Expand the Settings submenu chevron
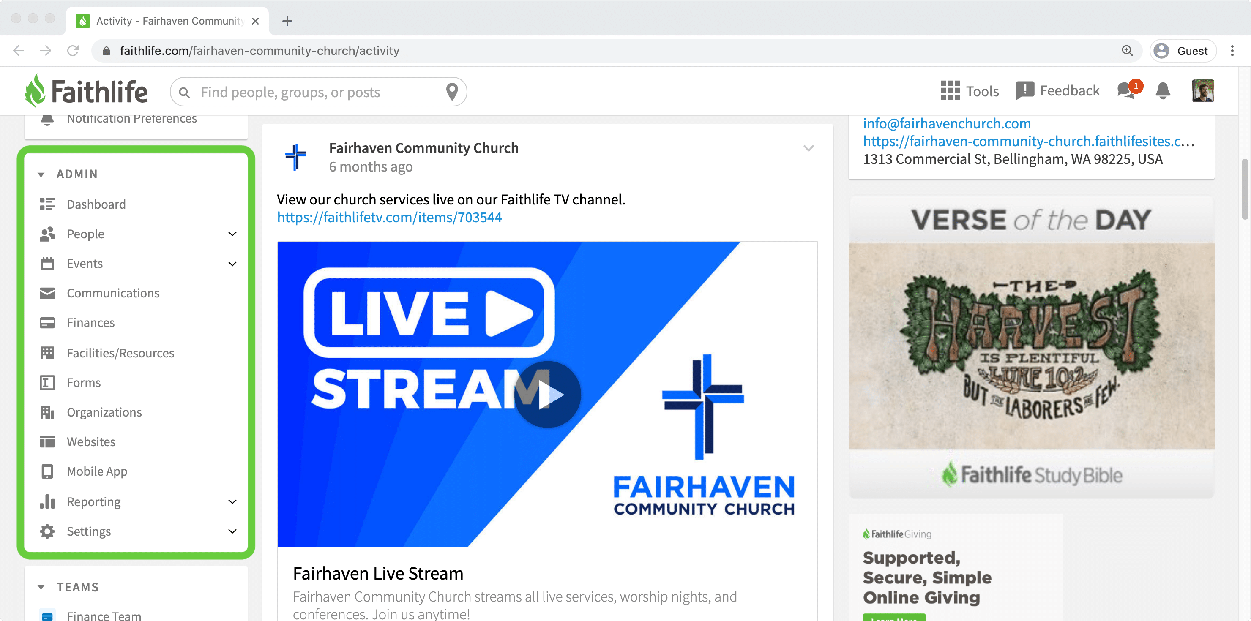 (232, 531)
